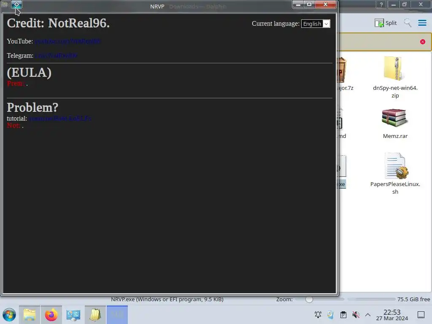Click the show desktop button
Screen dimensions: 432x324
pos(421,315)
